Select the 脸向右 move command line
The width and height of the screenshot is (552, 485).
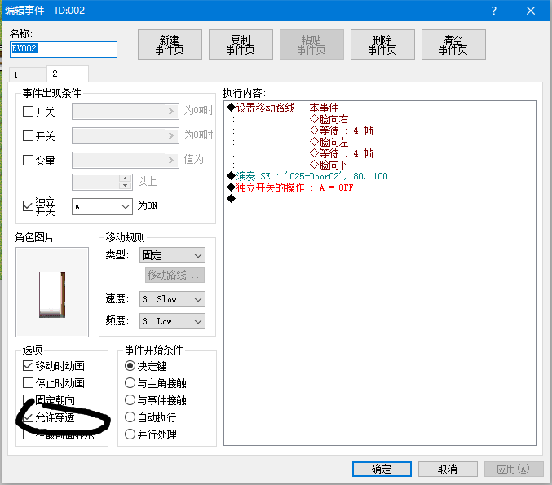pos(329,119)
